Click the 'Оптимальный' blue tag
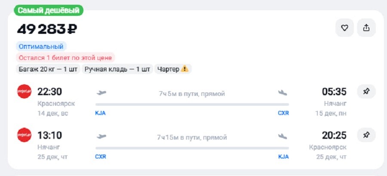Image resolution: width=387 pixels, height=176 pixels. point(41,46)
